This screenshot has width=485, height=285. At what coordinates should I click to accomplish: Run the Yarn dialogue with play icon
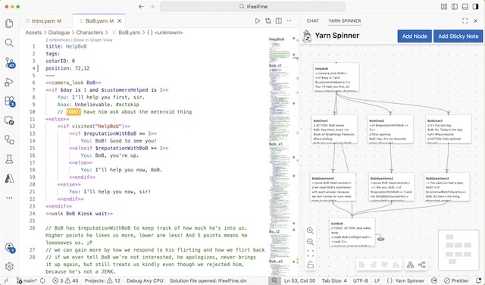click(258, 21)
